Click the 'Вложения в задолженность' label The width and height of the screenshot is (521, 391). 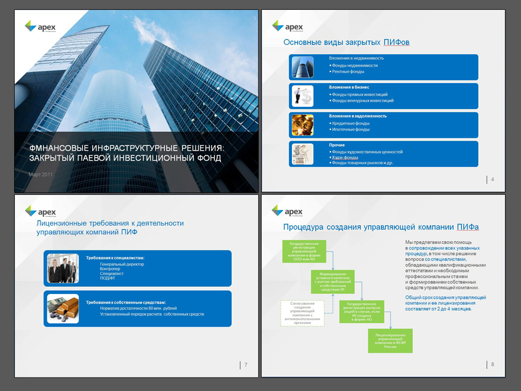358,116
